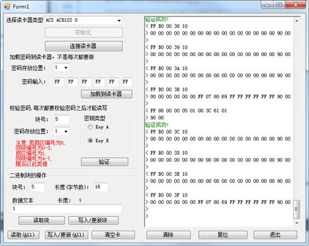Click the block number field in verify section
The image size is (309, 246).
(61, 119)
